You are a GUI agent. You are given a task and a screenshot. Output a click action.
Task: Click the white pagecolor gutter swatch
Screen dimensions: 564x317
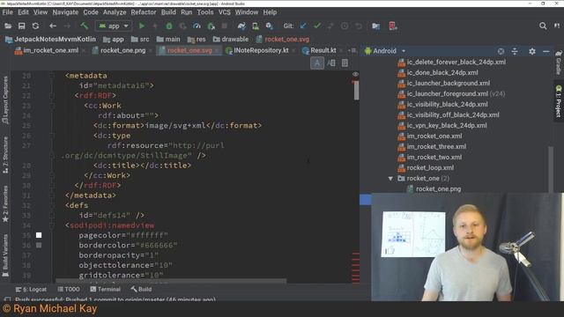click(x=39, y=235)
